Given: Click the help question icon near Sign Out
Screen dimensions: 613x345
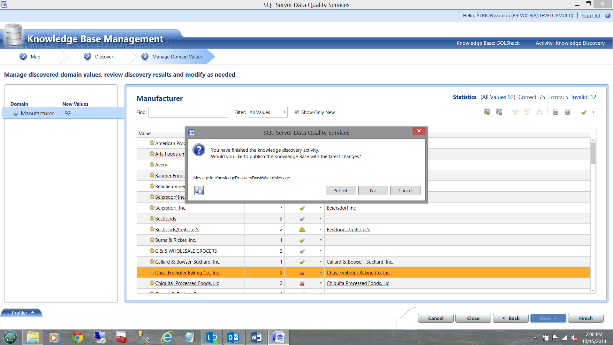Looking at the screenshot, I should (x=608, y=15).
